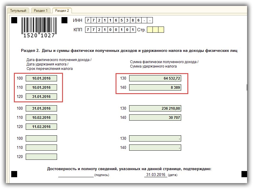Click the empty line 100 date field
Screen dimensions: 253x189
41,139
